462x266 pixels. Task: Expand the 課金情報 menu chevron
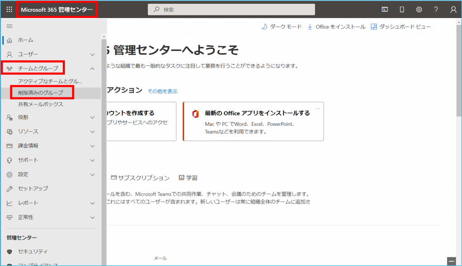point(92,146)
